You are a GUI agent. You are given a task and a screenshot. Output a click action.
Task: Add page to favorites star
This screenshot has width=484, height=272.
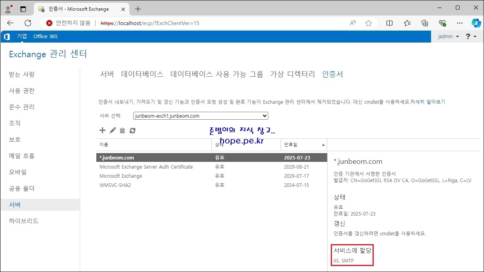(369, 23)
